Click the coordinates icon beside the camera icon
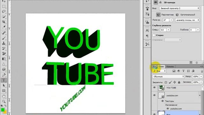This screenshot has width=204, height=115. click(x=161, y=2)
